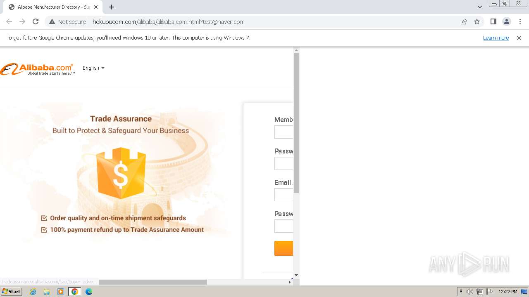Click the Email input field

tap(284, 195)
